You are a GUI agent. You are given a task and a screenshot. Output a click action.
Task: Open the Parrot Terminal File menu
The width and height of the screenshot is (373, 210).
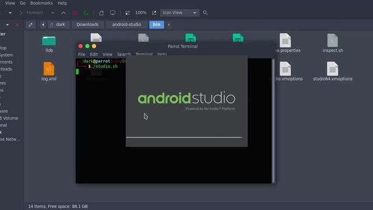pyautogui.click(x=82, y=54)
